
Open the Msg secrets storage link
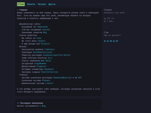[45, 32]
